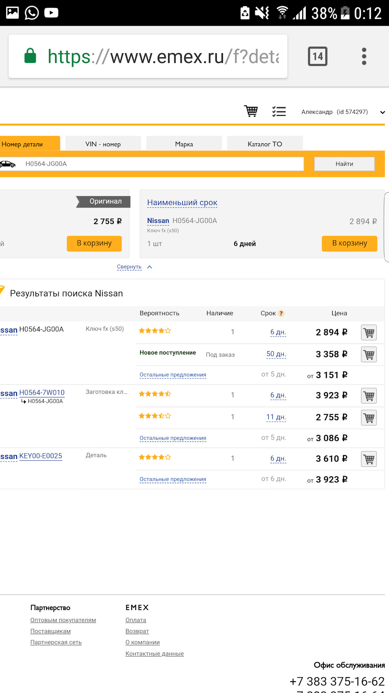
Task: Tap the Wi-Fi status icon
Action: click(282, 13)
